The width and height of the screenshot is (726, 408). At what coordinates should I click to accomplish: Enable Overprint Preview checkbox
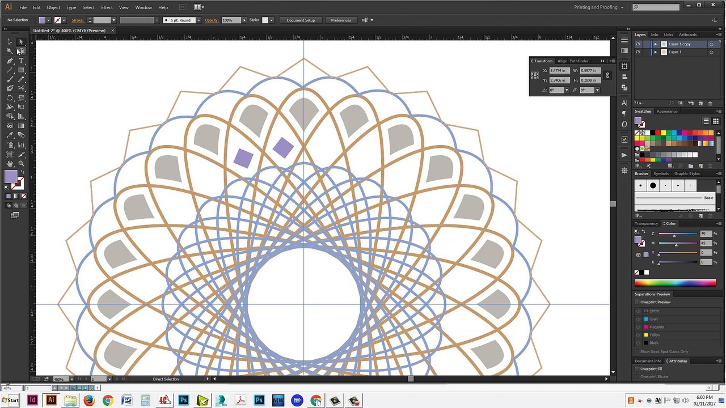tap(638, 302)
